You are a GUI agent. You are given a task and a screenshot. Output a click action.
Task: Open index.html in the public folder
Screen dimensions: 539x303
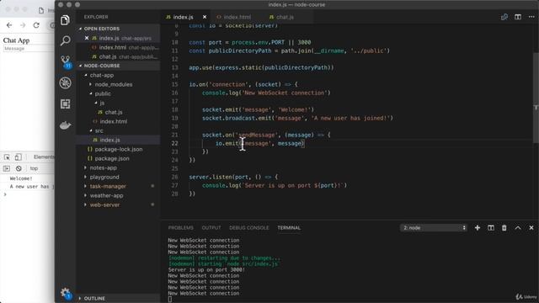(114, 121)
